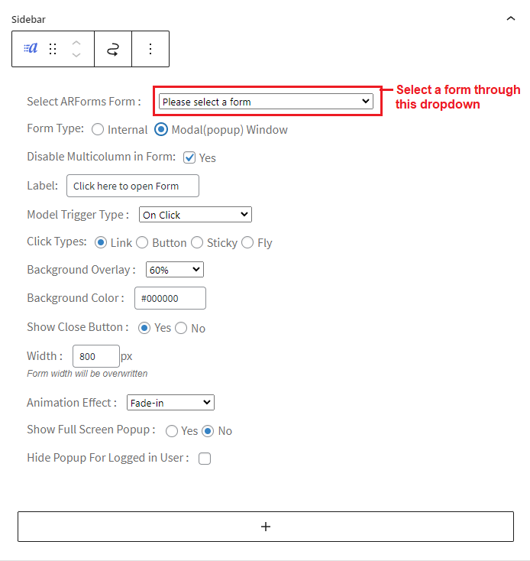Uncheck Disable Multicolumn in Form checkbox
Viewport: 530px width, 561px height.
[x=189, y=157]
